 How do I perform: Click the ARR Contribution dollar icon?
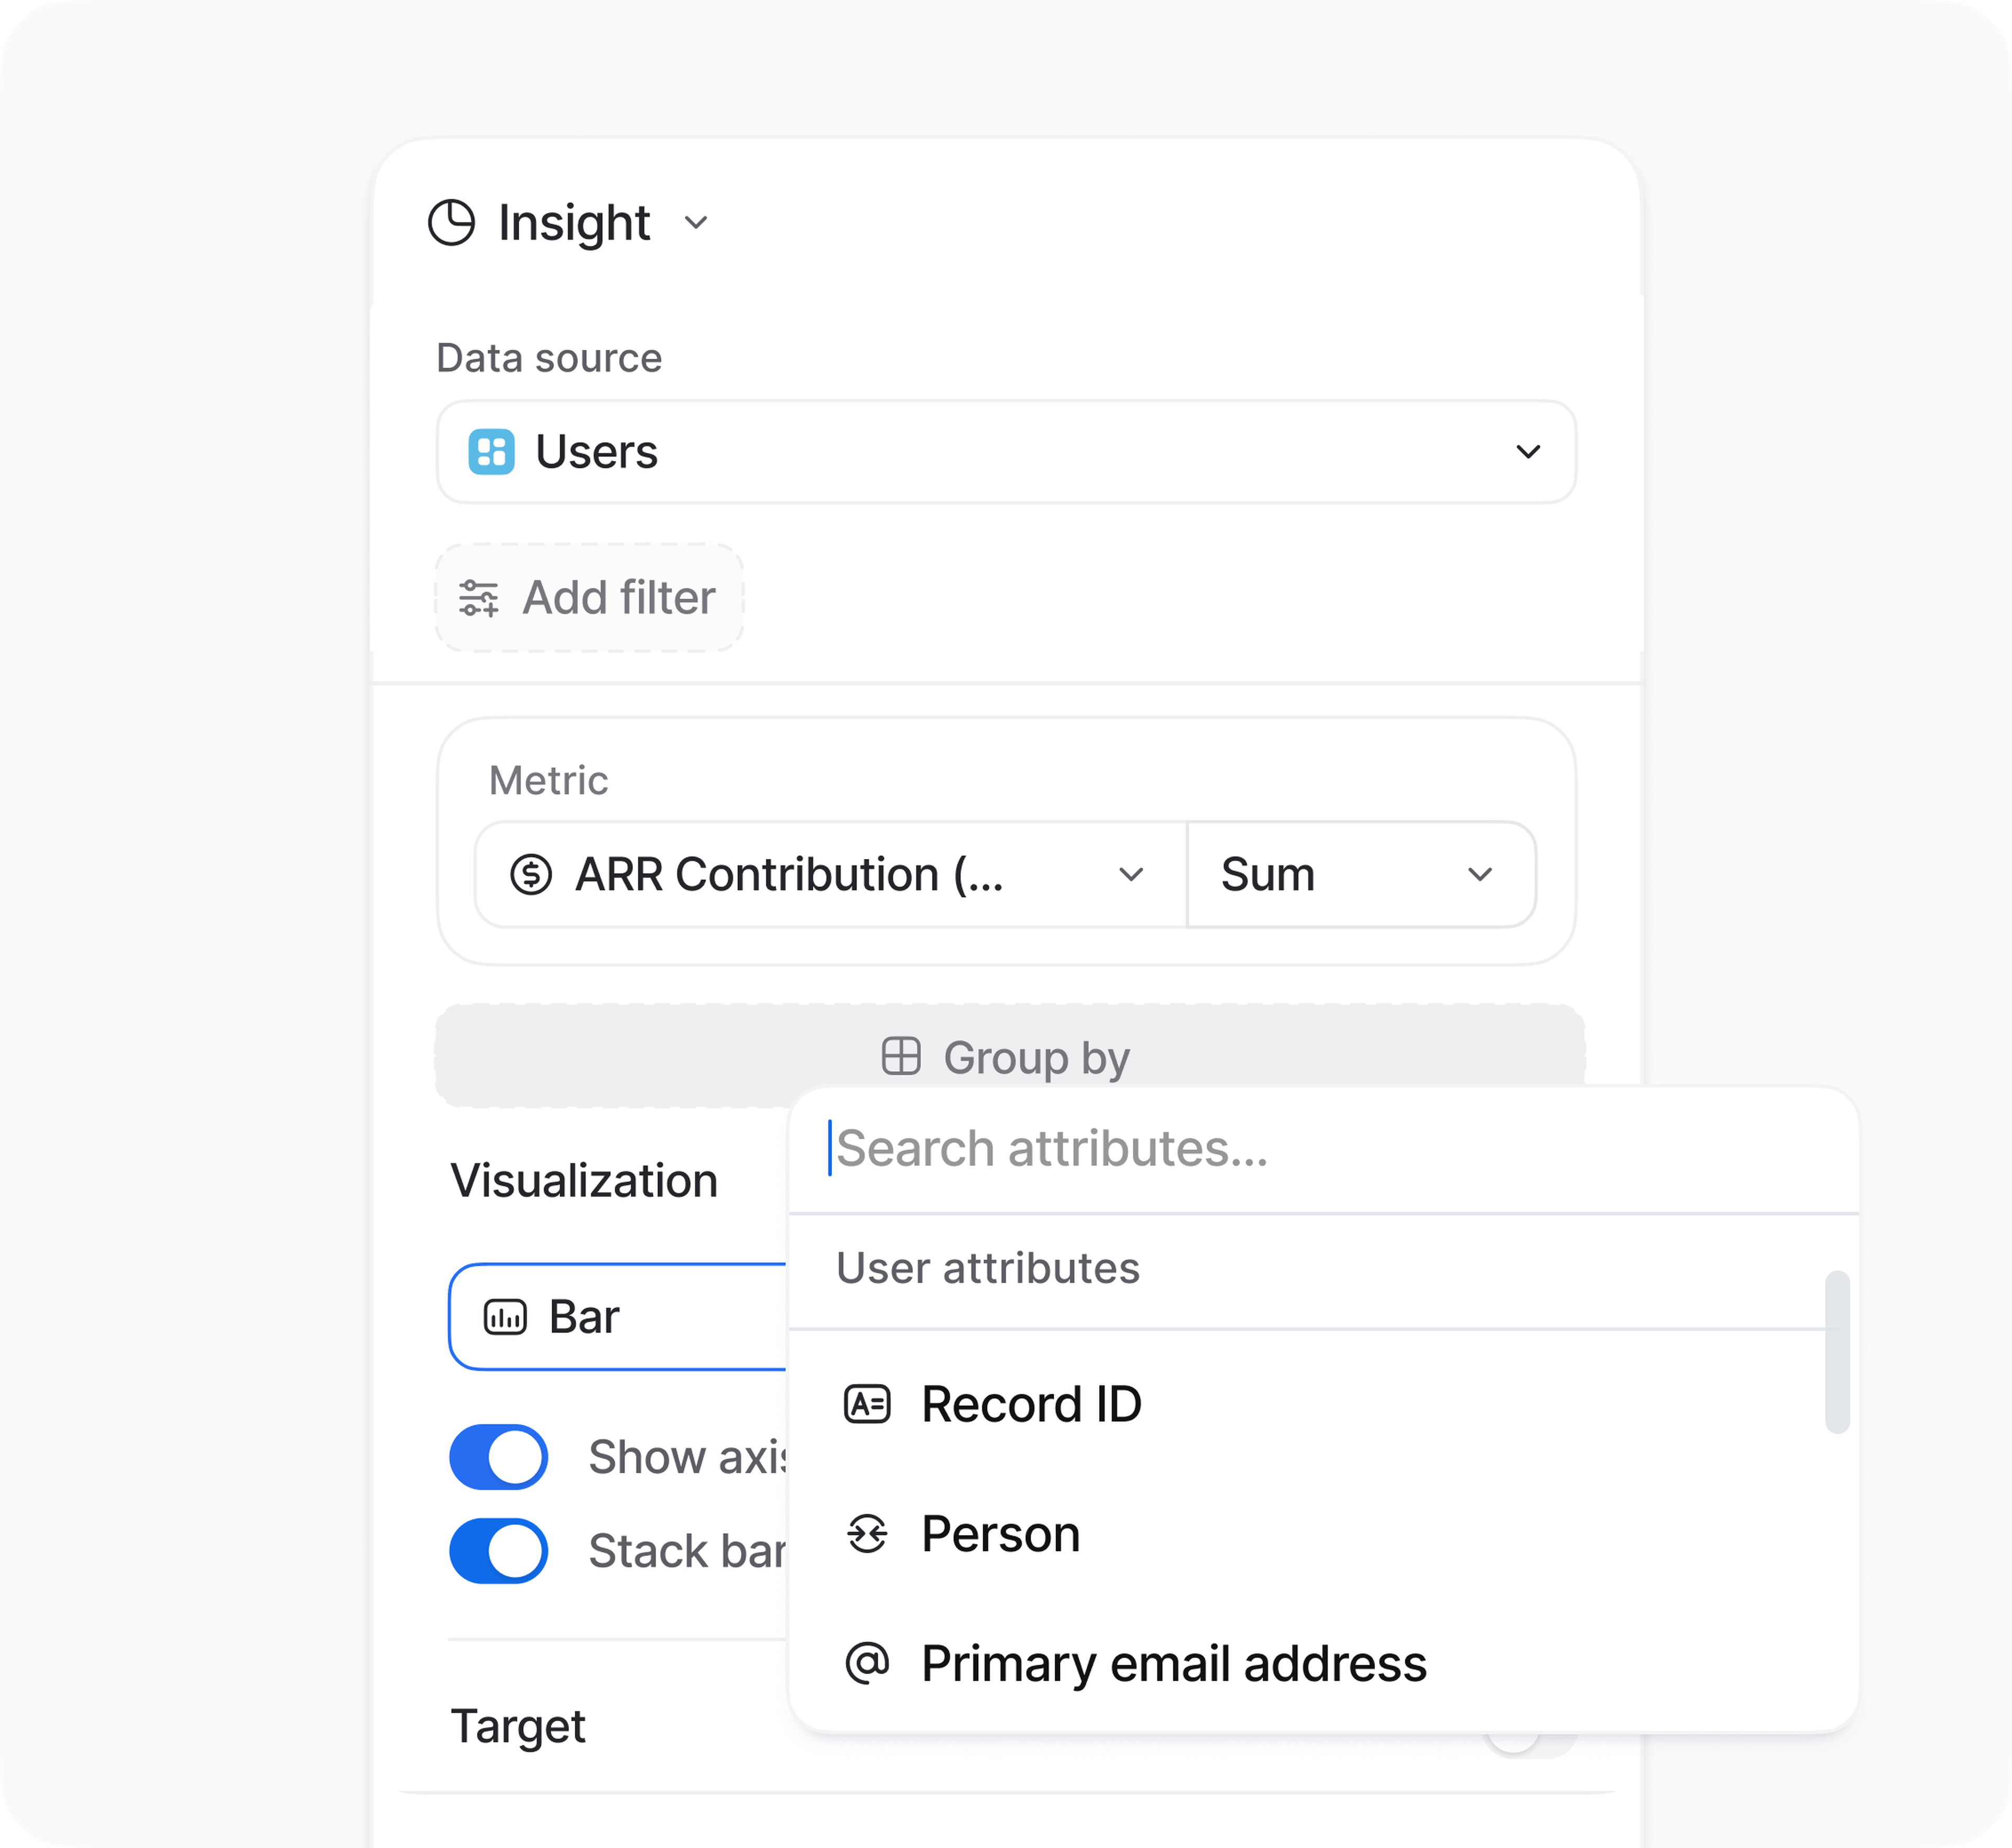pyautogui.click(x=530, y=874)
